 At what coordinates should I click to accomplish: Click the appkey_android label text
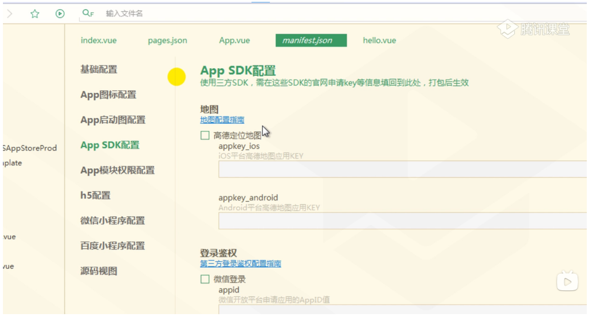pos(249,198)
